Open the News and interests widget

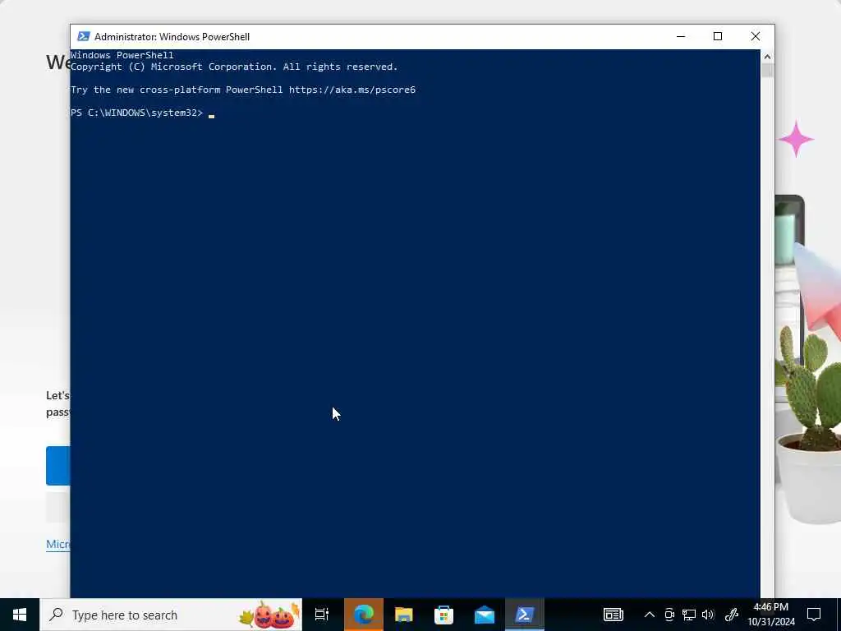[613, 615]
